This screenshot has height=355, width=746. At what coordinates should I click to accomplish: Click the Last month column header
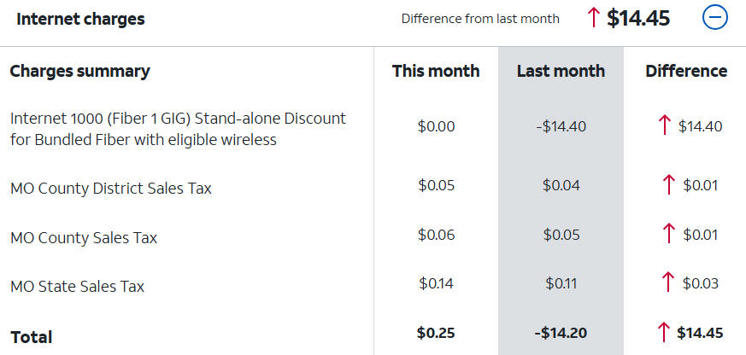[x=561, y=71]
